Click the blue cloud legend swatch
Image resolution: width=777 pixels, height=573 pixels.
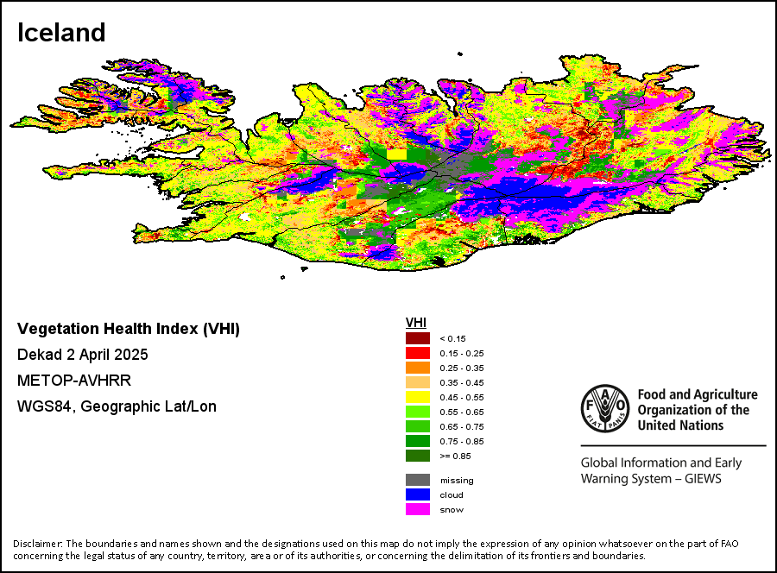click(x=418, y=494)
